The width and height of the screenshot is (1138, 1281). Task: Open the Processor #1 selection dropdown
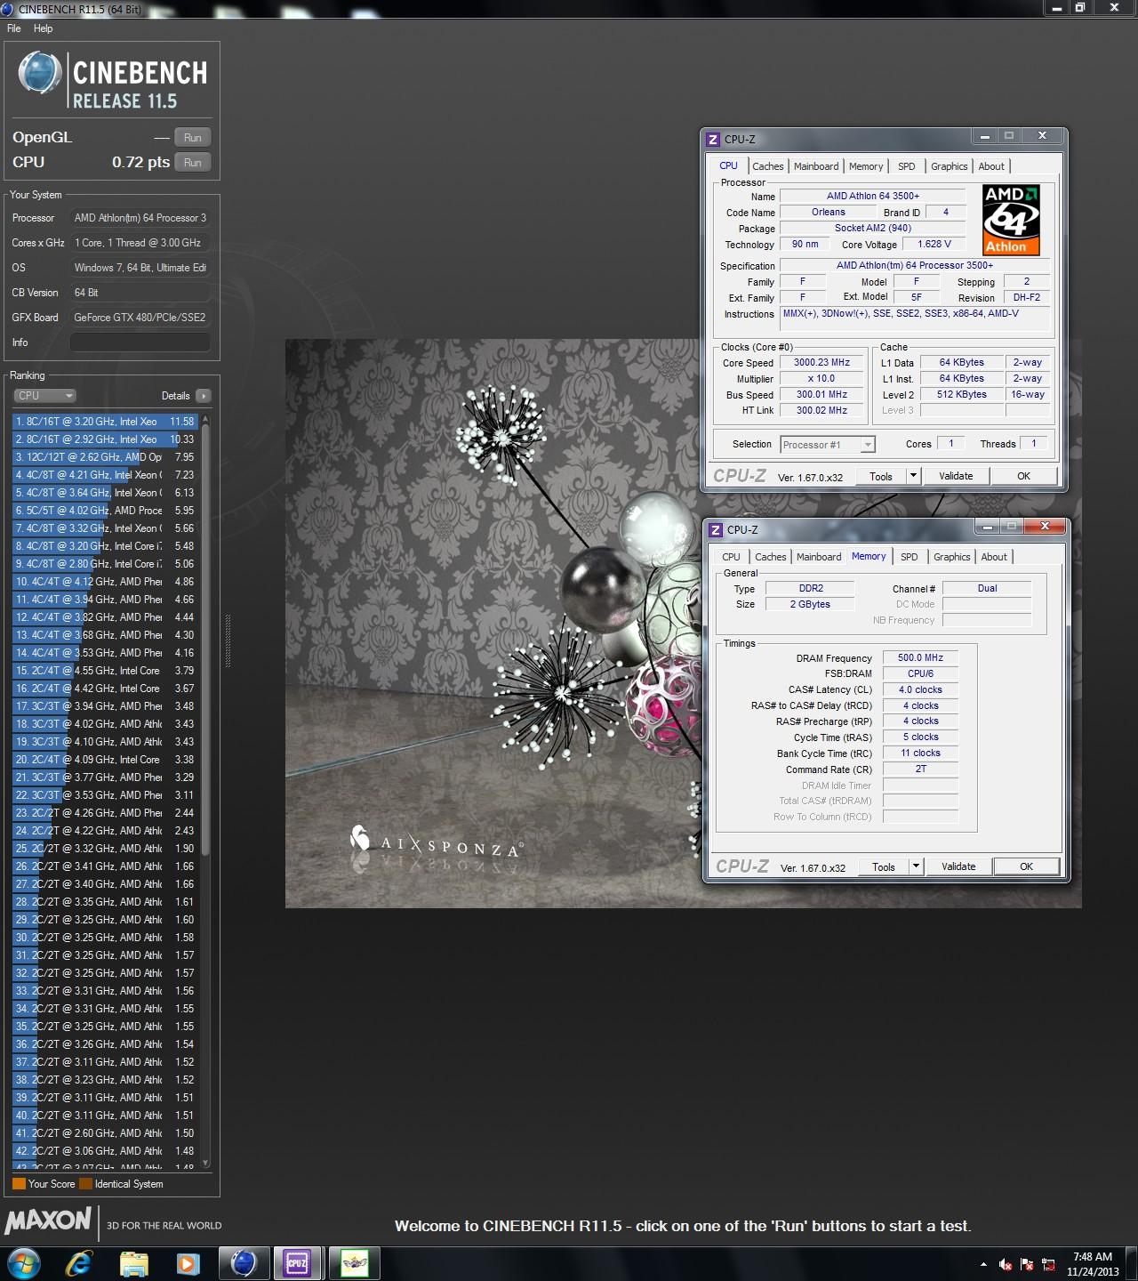[x=828, y=445]
